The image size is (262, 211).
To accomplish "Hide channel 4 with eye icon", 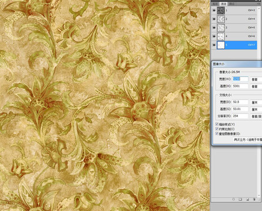I will [214, 36].
